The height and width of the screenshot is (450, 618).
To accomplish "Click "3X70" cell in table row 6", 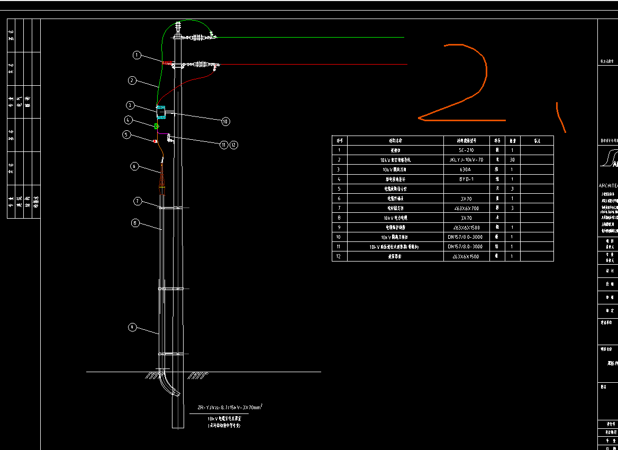I will click(x=466, y=199).
